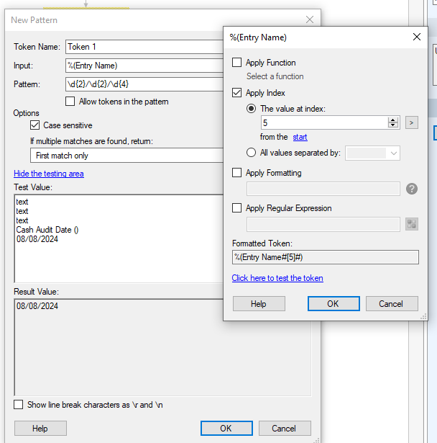437x443 pixels.
Task: Click the formatting help question mark icon
Action: [412, 189]
